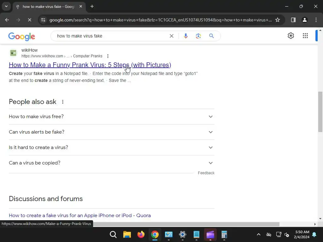This screenshot has height=242, width=323.
Task: Click the Google logo
Action: coord(22,36)
